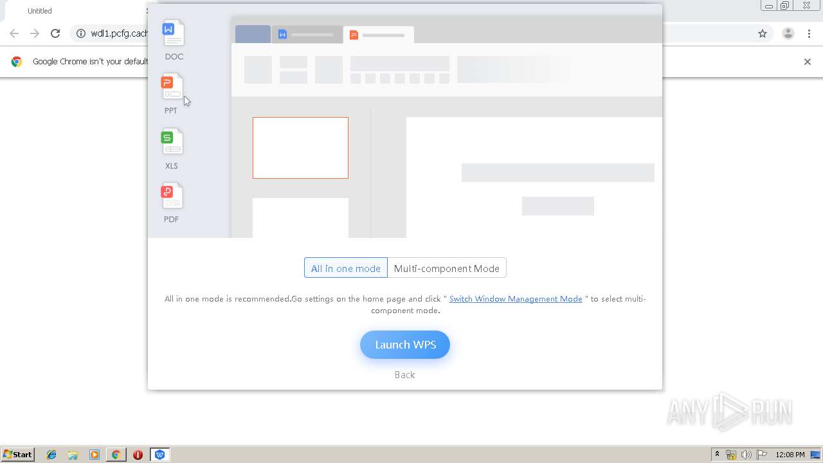Dismiss the default browser notification bar
The height and width of the screenshot is (463, 823).
pos(808,62)
